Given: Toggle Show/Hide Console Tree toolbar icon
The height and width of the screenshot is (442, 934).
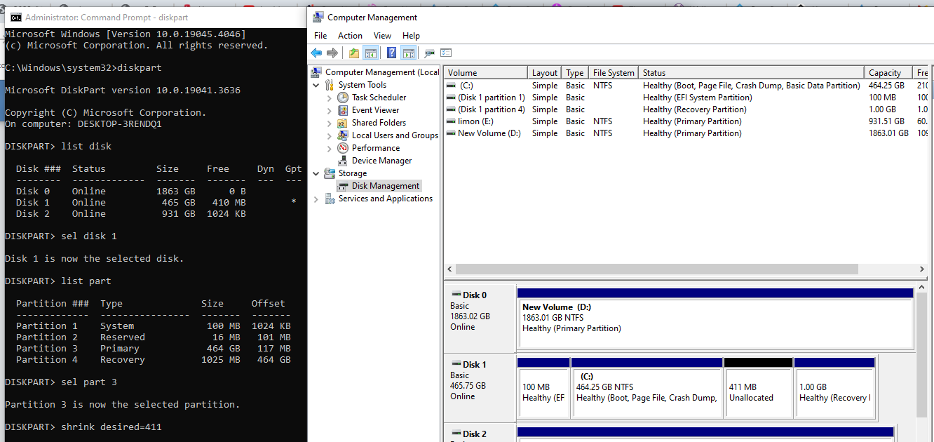Looking at the screenshot, I should pos(371,53).
